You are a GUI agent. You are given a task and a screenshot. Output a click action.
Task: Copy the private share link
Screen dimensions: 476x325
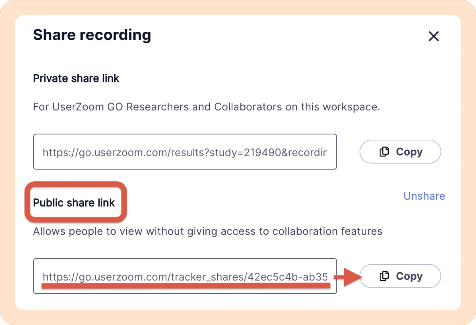[x=400, y=152]
